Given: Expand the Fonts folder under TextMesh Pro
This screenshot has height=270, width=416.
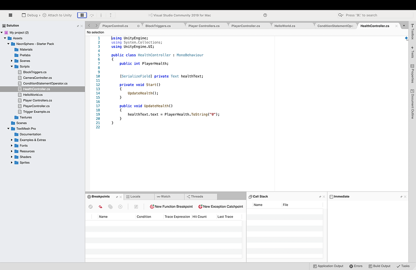Looking at the screenshot, I should 12,146.
